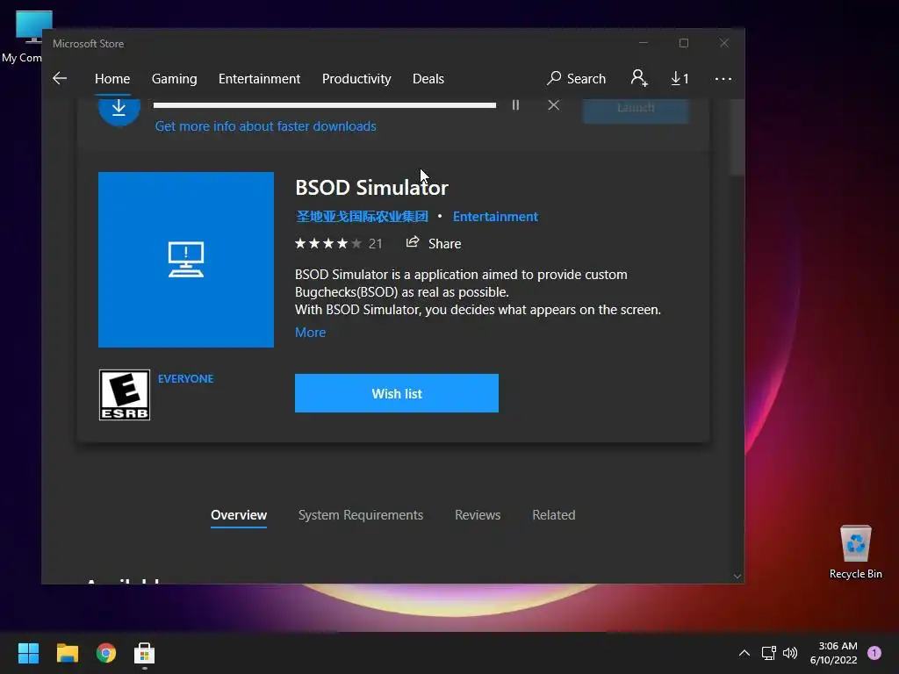Click the BSOD Simulator title text
This screenshot has width=899, height=674.
(371, 188)
